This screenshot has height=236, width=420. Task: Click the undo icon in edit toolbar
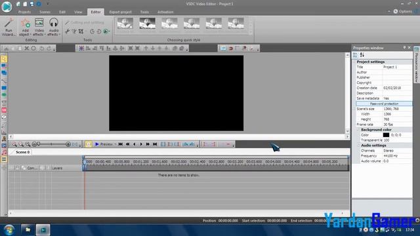tap(42, 49)
